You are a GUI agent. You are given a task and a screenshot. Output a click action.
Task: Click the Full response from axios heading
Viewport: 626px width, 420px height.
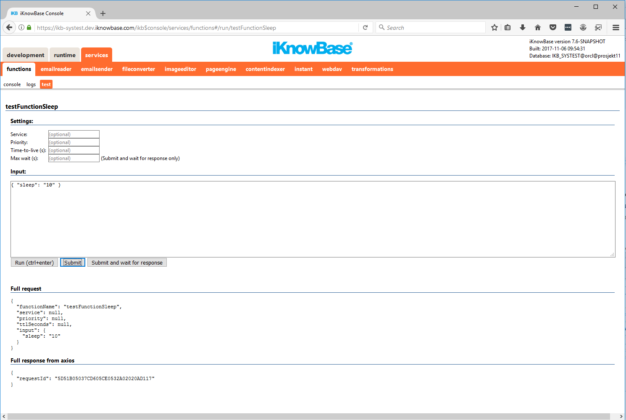[x=42, y=360]
